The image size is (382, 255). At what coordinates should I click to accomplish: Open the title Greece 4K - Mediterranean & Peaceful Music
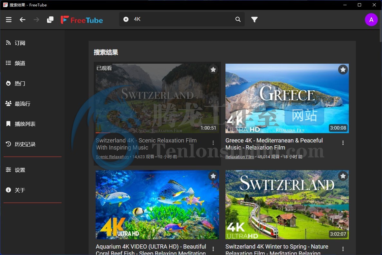pos(274,144)
